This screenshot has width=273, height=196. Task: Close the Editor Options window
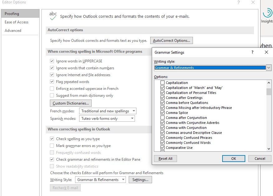pyautogui.click(x=253, y=2)
